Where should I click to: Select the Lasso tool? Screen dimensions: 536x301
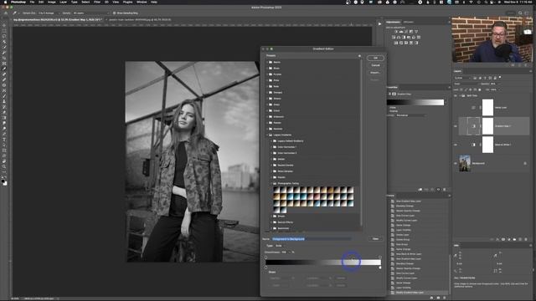click(x=4, y=36)
